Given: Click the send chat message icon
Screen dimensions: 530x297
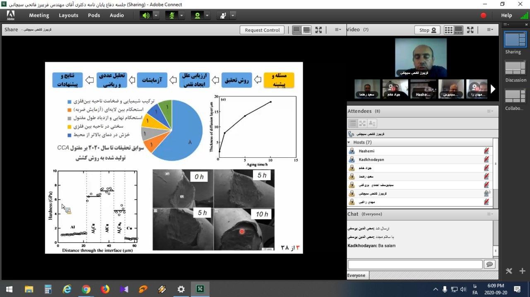Looking at the screenshot, I should click(489, 264).
